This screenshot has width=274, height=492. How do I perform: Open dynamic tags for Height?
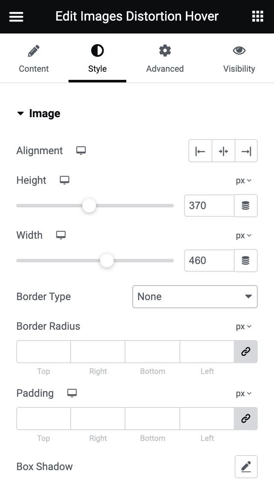click(x=246, y=206)
